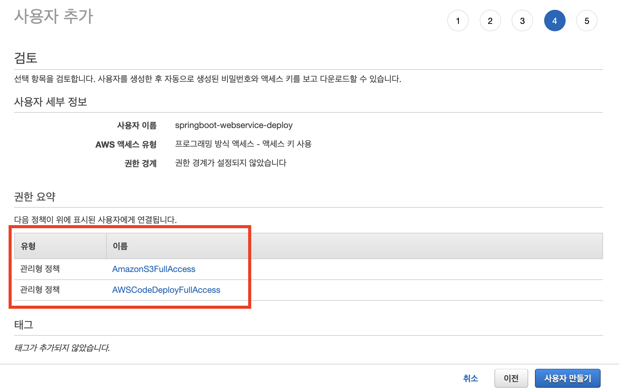619x389 pixels.
Task: Click the 이름 column header
Action: (120, 246)
